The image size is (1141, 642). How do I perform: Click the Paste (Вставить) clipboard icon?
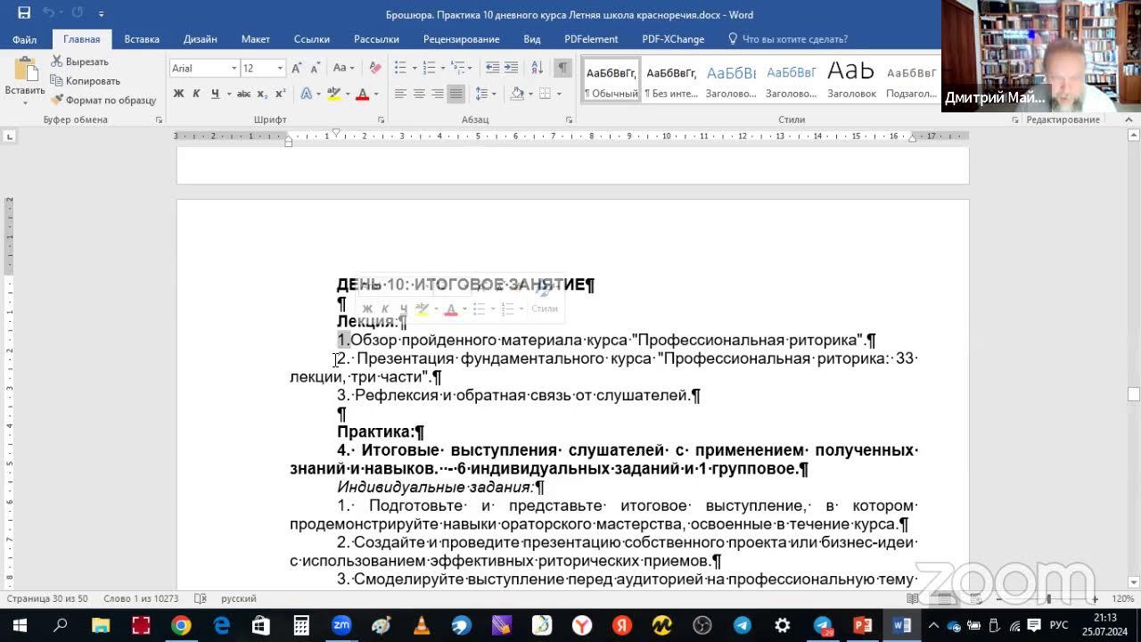point(25,70)
